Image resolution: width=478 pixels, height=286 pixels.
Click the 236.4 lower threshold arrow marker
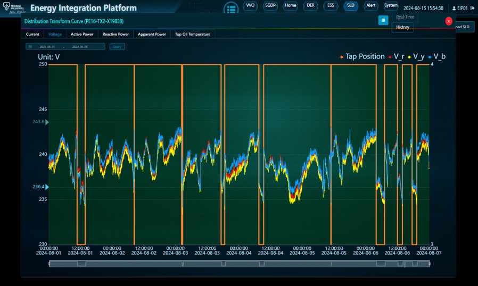click(x=47, y=187)
